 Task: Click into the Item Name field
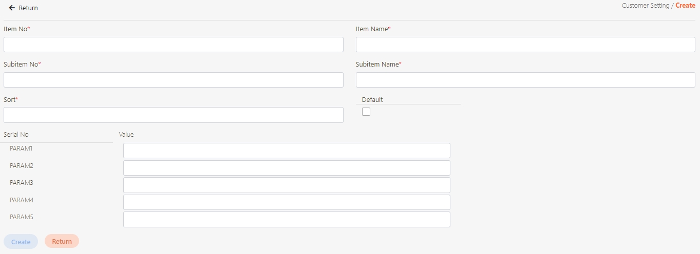click(525, 45)
